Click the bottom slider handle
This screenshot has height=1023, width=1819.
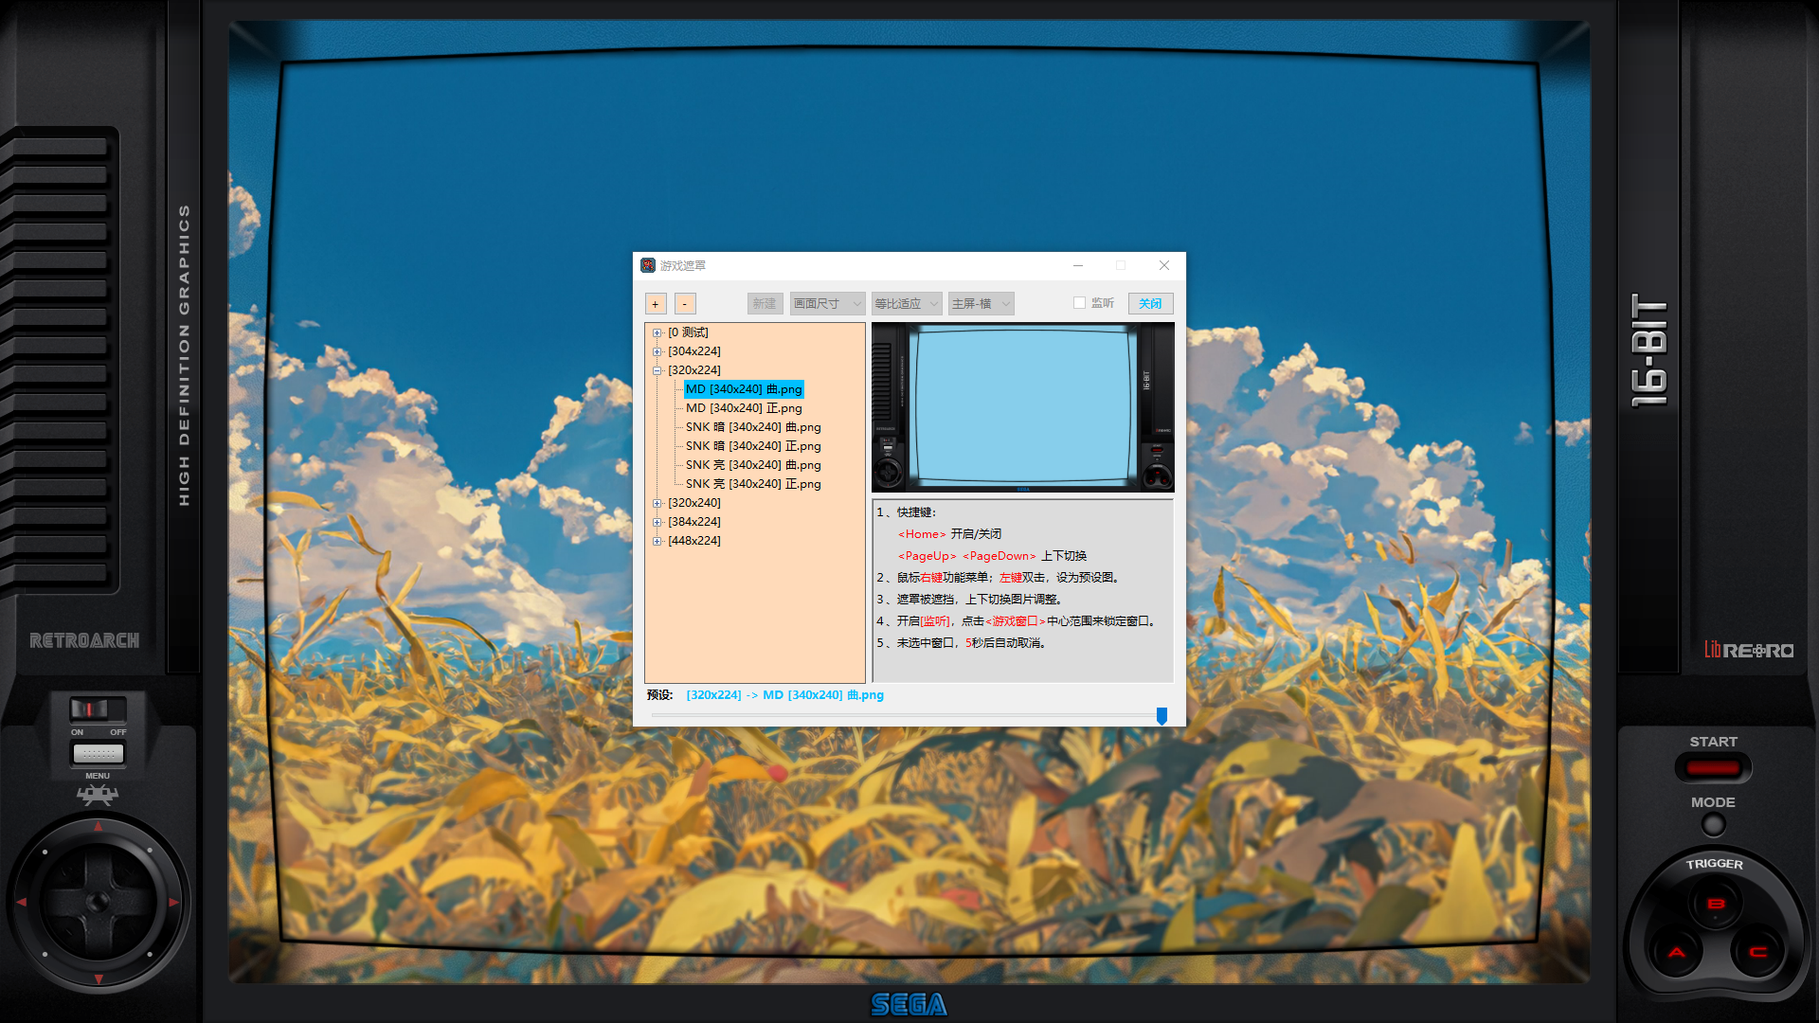point(1162,716)
